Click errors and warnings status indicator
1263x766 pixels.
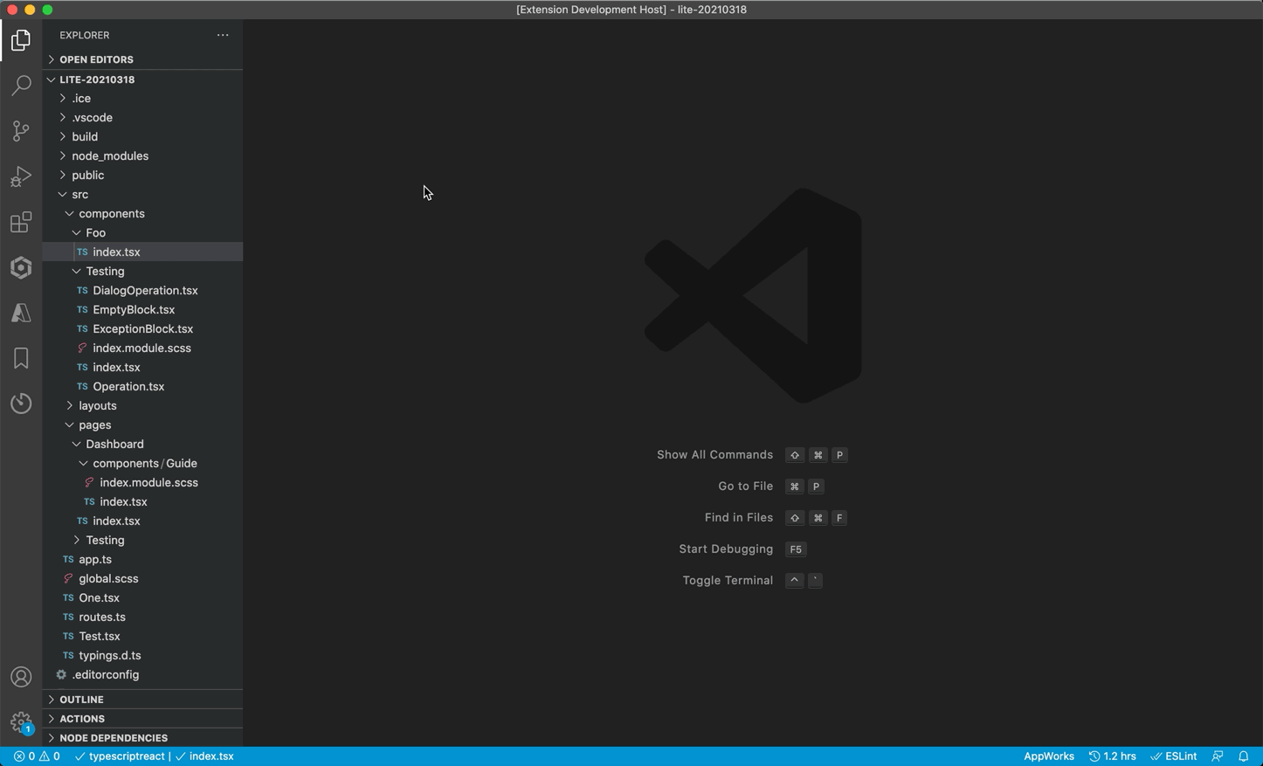tap(37, 756)
